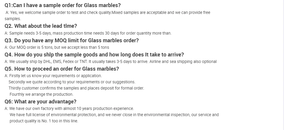Click the "Firstly let us know your requirements" line
284x130 pixels.
[x=53, y=76]
